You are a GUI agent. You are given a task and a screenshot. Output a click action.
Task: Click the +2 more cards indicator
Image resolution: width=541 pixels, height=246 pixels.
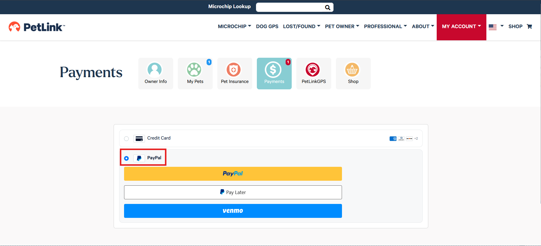pyautogui.click(x=416, y=139)
